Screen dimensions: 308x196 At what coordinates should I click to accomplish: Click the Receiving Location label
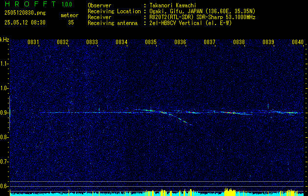114,11
